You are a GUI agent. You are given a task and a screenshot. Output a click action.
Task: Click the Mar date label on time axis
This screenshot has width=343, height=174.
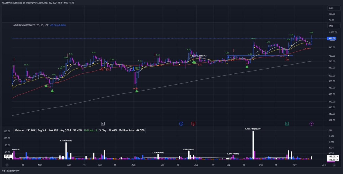click(x=40, y=165)
